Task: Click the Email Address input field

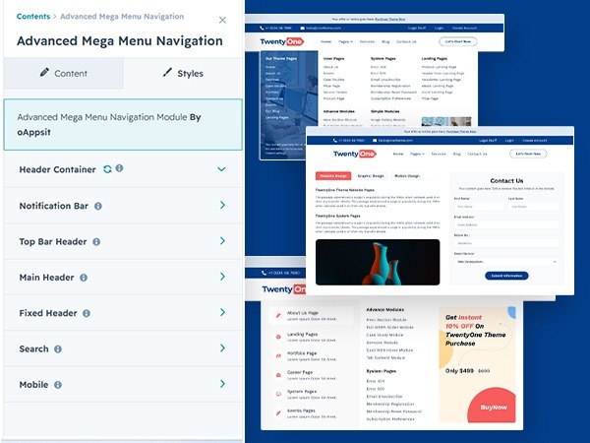Action: tap(506, 224)
